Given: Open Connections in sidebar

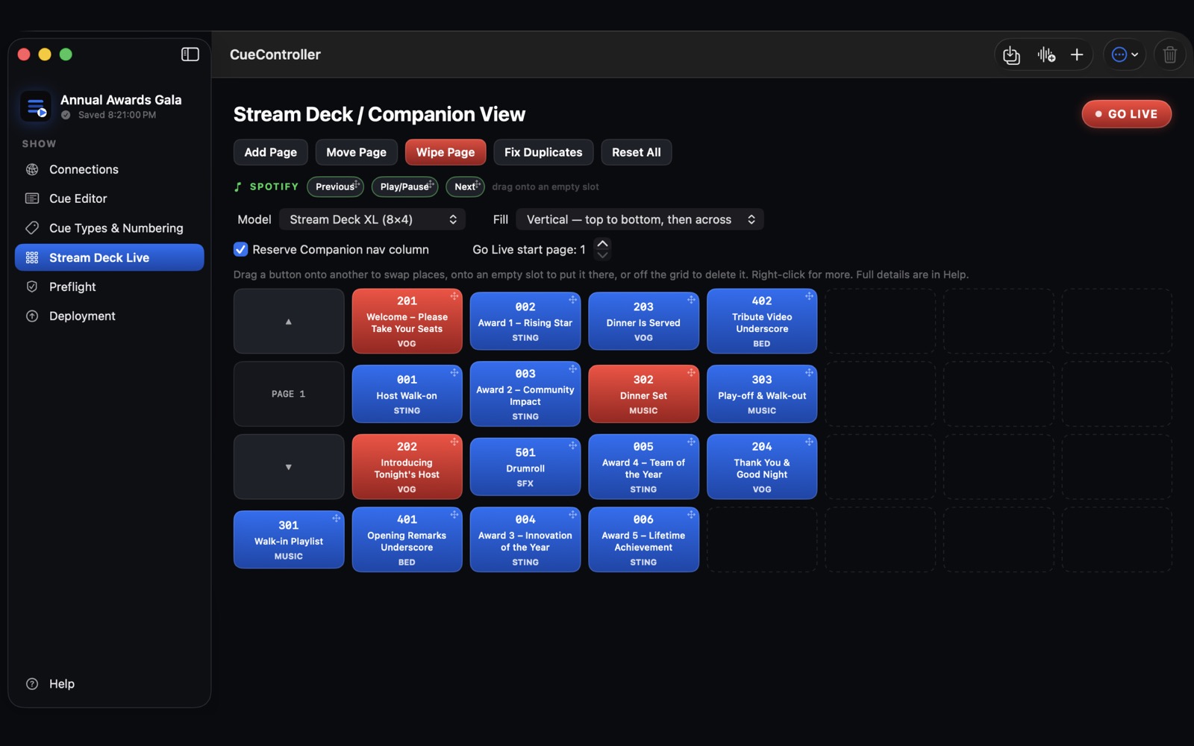Looking at the screenshot, I should [x=110, y=169].
